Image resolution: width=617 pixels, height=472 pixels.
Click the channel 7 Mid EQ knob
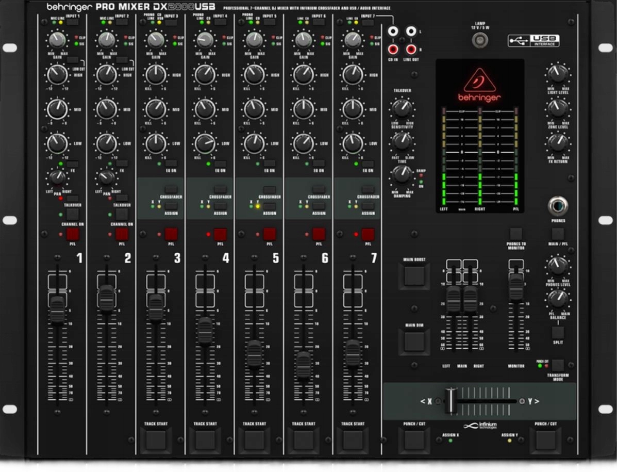(x=353, y=109)
